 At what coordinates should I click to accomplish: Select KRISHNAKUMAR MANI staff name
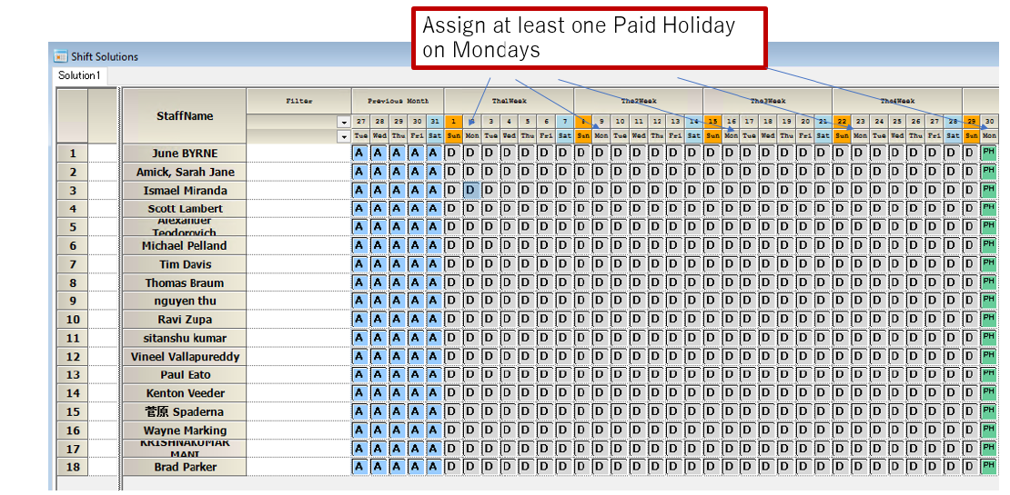click(x=185, y=449)
